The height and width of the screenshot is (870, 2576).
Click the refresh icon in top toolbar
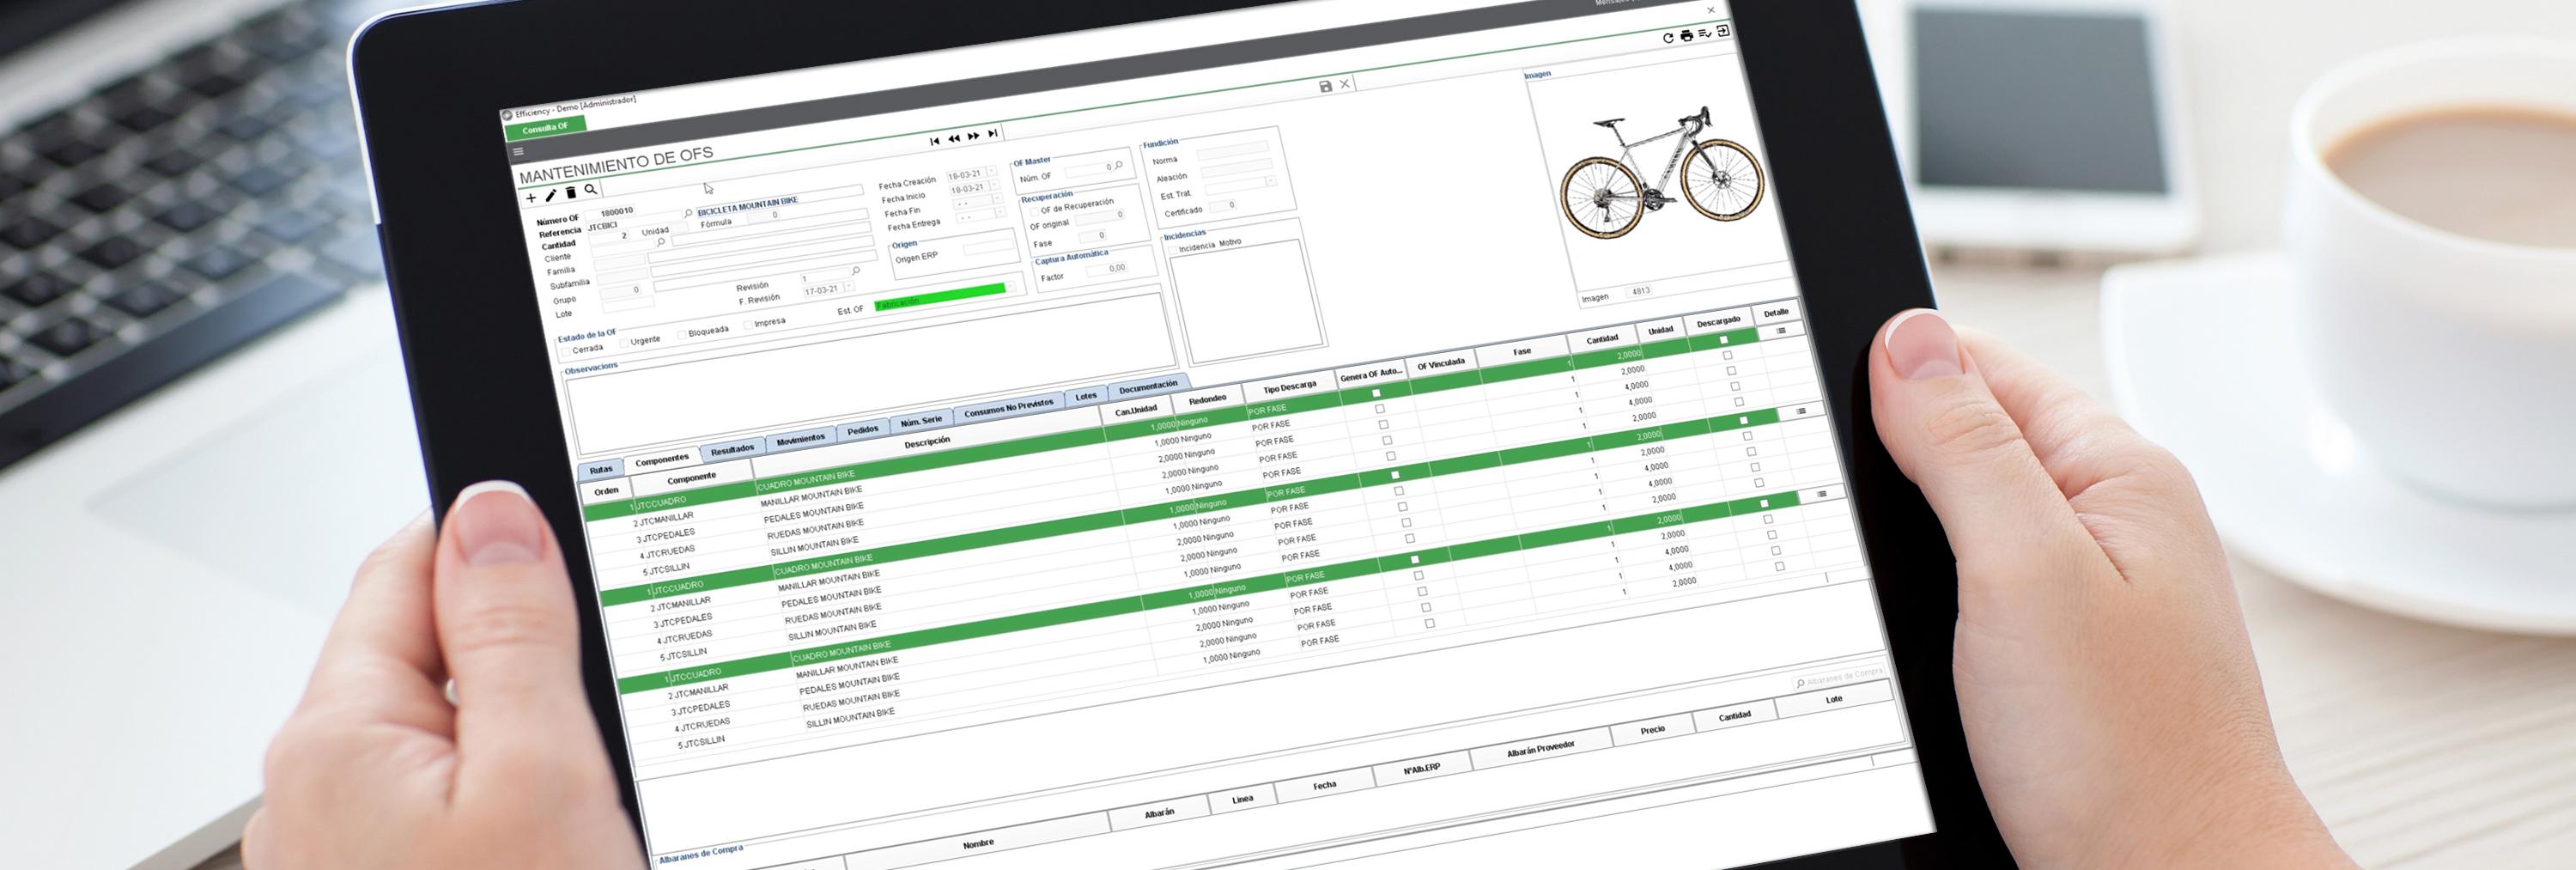[x=1667, y=38]
